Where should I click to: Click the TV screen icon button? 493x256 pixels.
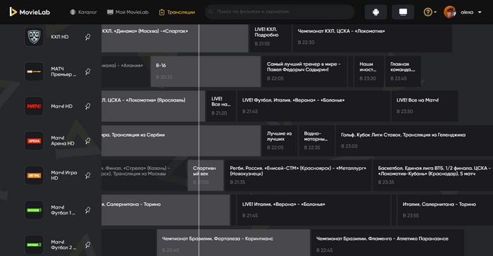403,12
